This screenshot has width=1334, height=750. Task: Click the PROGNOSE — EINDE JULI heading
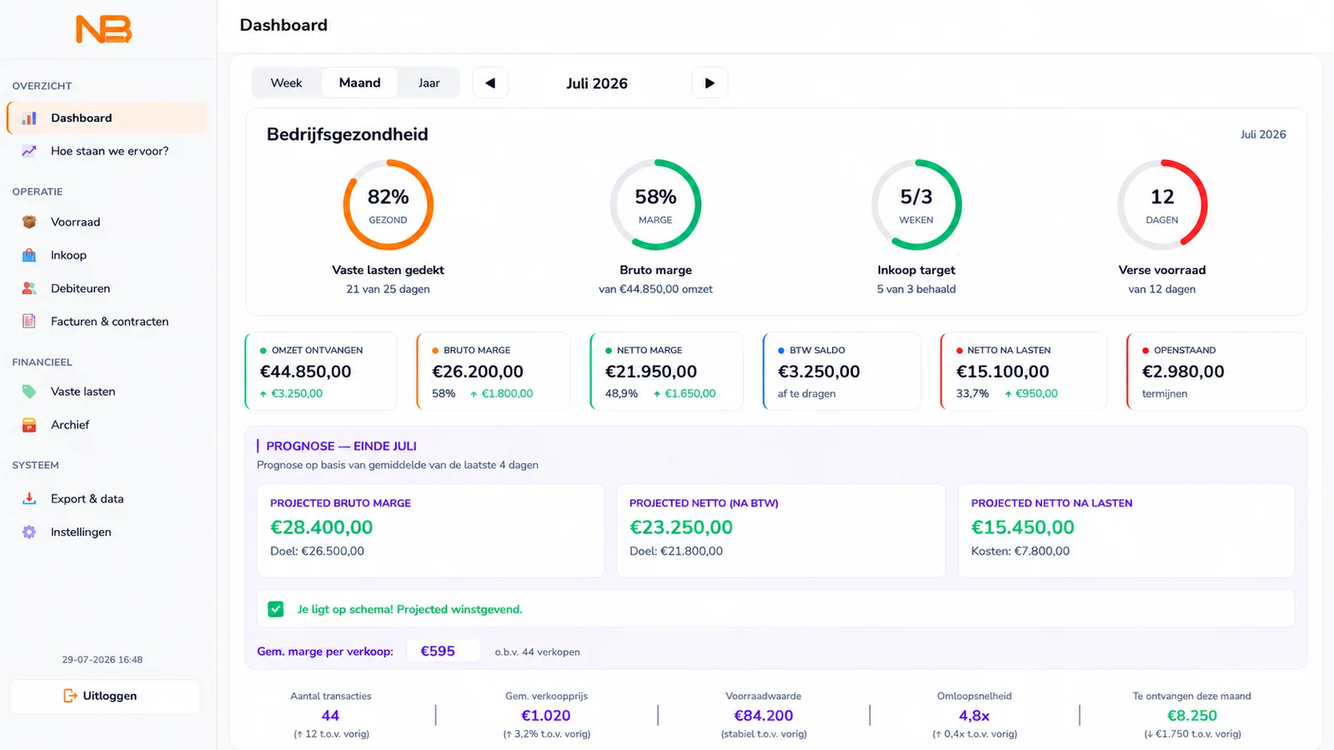[x=342, y=446]
